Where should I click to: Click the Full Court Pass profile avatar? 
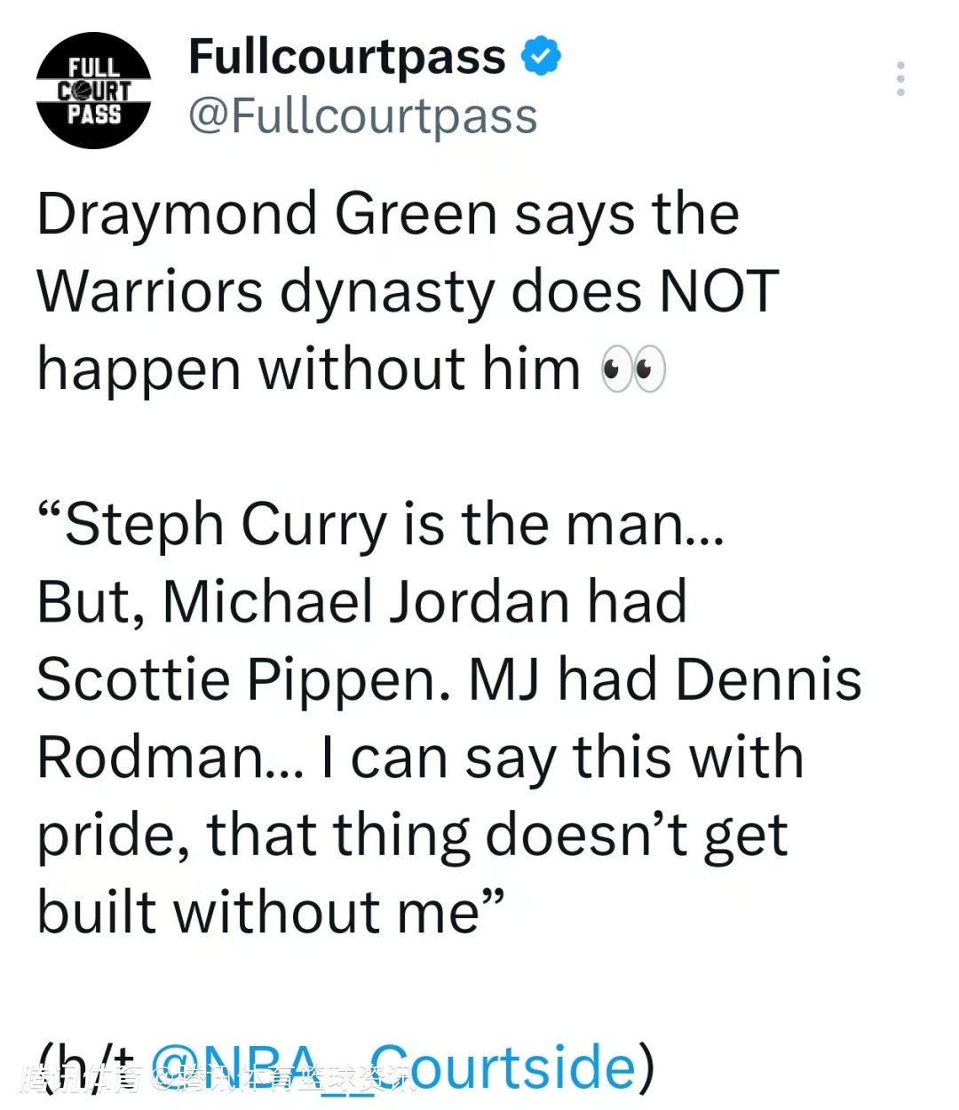[93, 91]
